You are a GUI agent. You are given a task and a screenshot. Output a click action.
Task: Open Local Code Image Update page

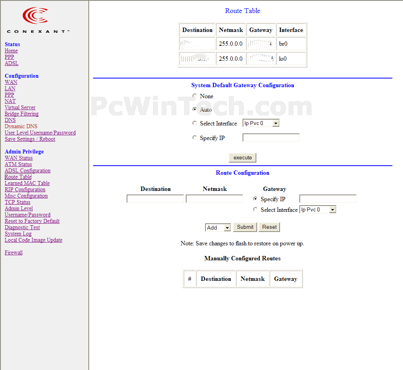point(34,240)
